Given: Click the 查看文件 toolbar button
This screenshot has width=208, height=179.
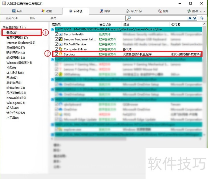Looking at the screenshot, I should (12, 18).
